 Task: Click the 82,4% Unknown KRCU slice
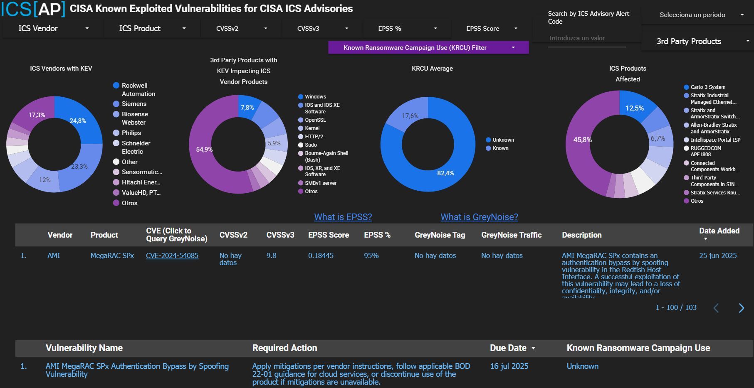pos(445,173)
